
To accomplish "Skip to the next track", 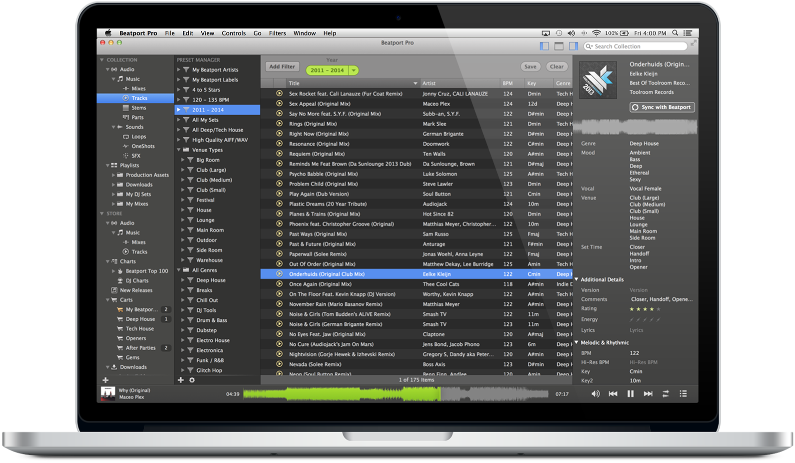I will coord(648,394).
